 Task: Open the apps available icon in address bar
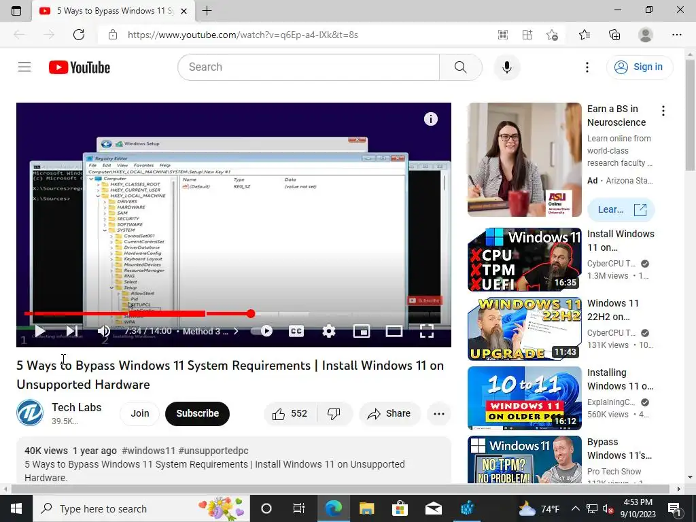[503, 35]
